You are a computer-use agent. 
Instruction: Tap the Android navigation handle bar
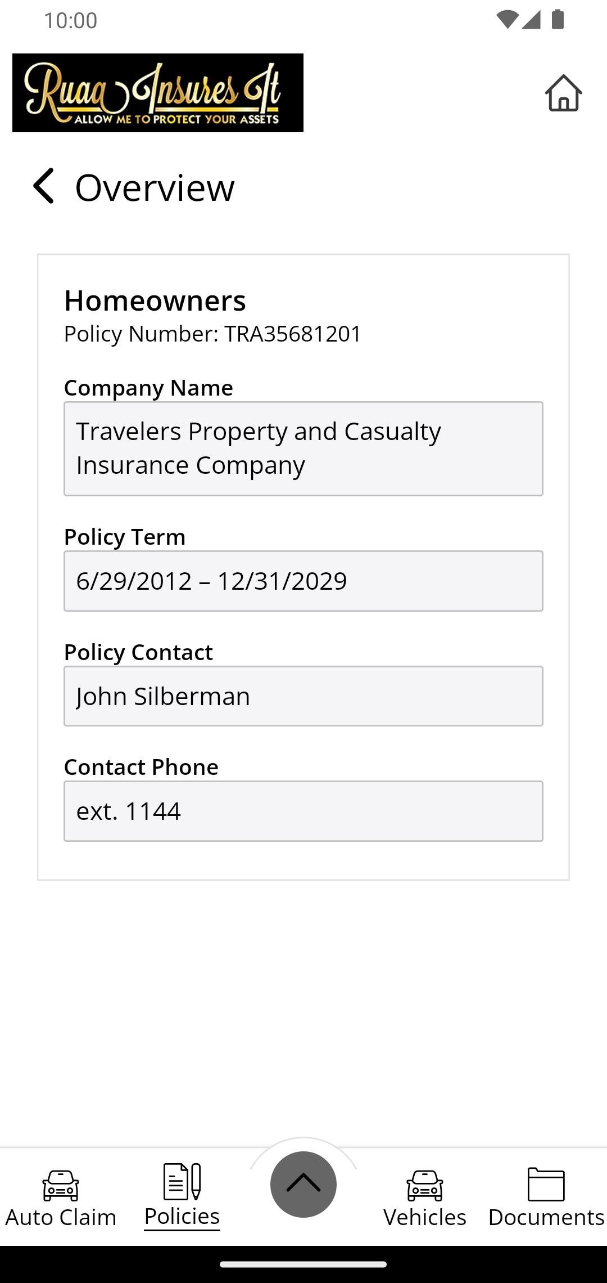303,1264
